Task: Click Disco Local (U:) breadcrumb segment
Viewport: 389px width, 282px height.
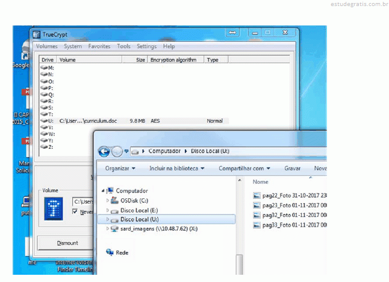Action: coord(210,151)
